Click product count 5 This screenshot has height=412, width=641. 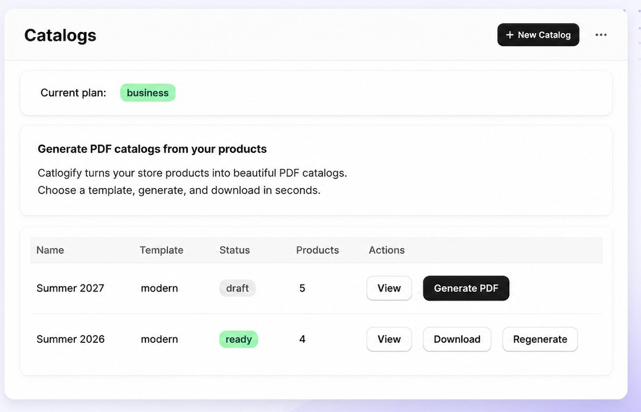click(302, 288)
